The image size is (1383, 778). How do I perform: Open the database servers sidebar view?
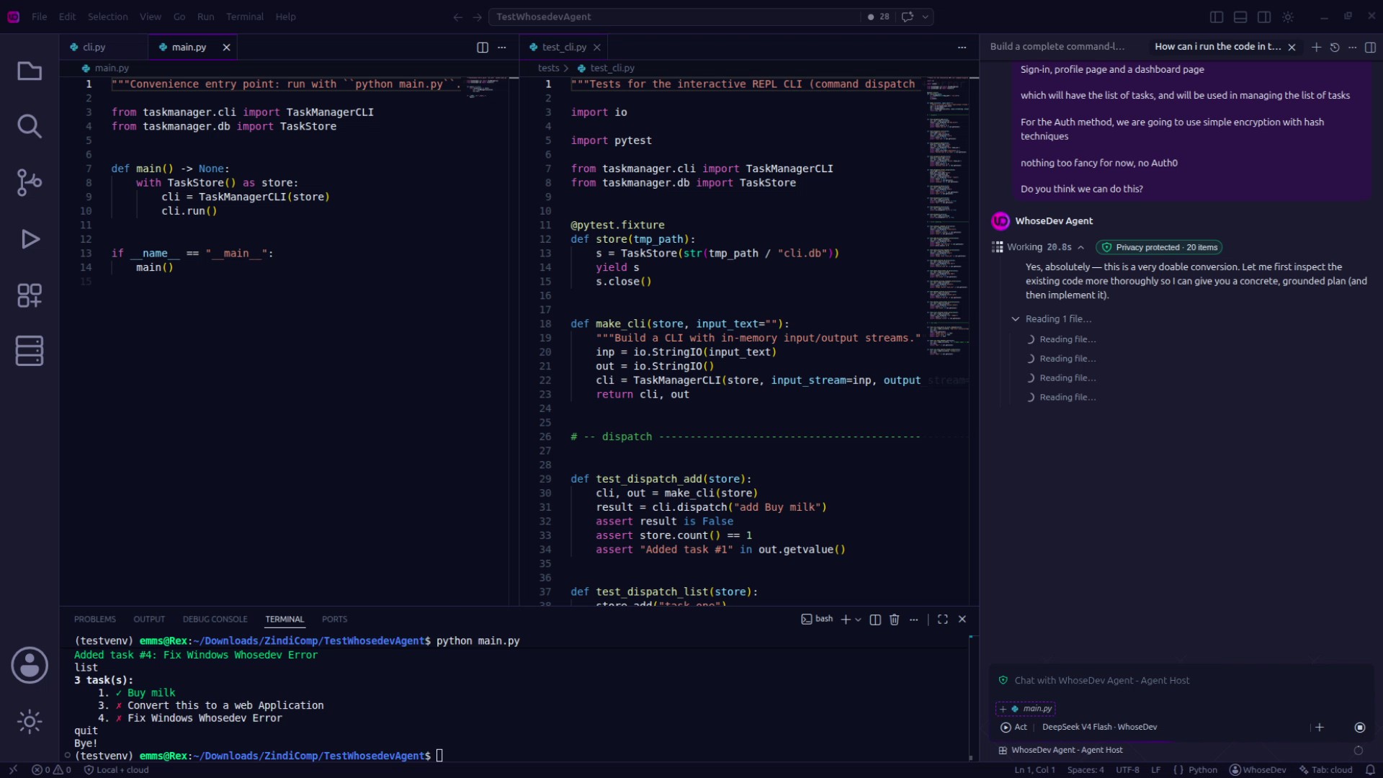[30, 351]
